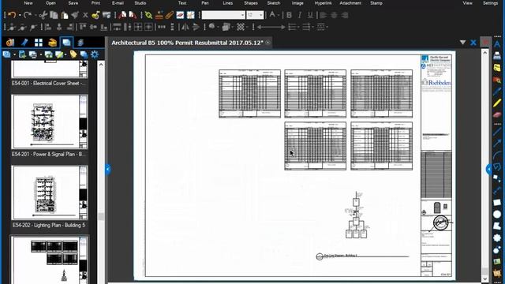
Task: Click the Print button in top bar
Action: 95,3
